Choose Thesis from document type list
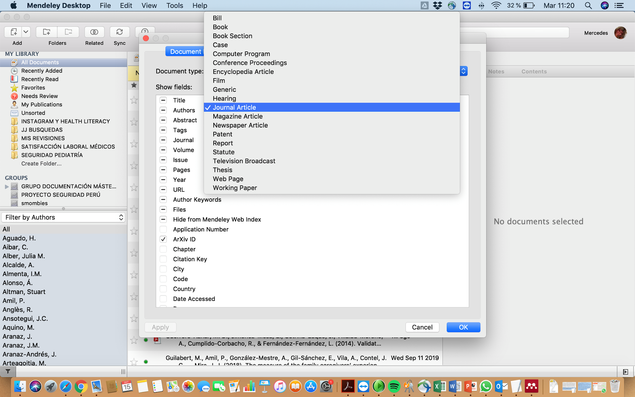The width and height of the screenshot is (635, 397). (223, 170)
